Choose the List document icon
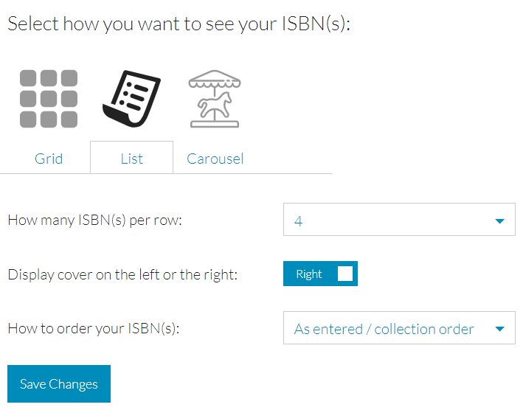Image resolution: width=523 pixels, height=410 pixels. (132, 99)
